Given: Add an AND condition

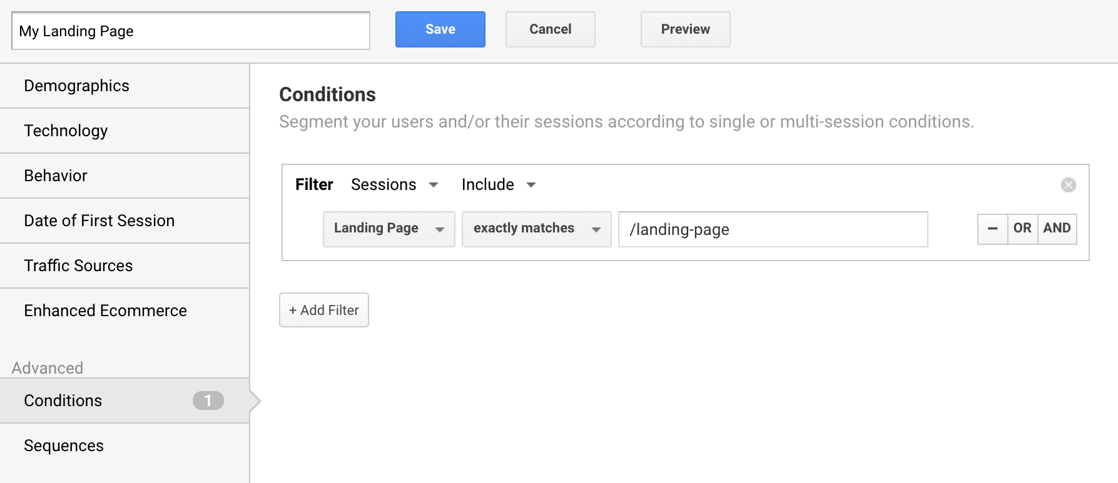Looking at the screenshot, I should [1057, 229].
